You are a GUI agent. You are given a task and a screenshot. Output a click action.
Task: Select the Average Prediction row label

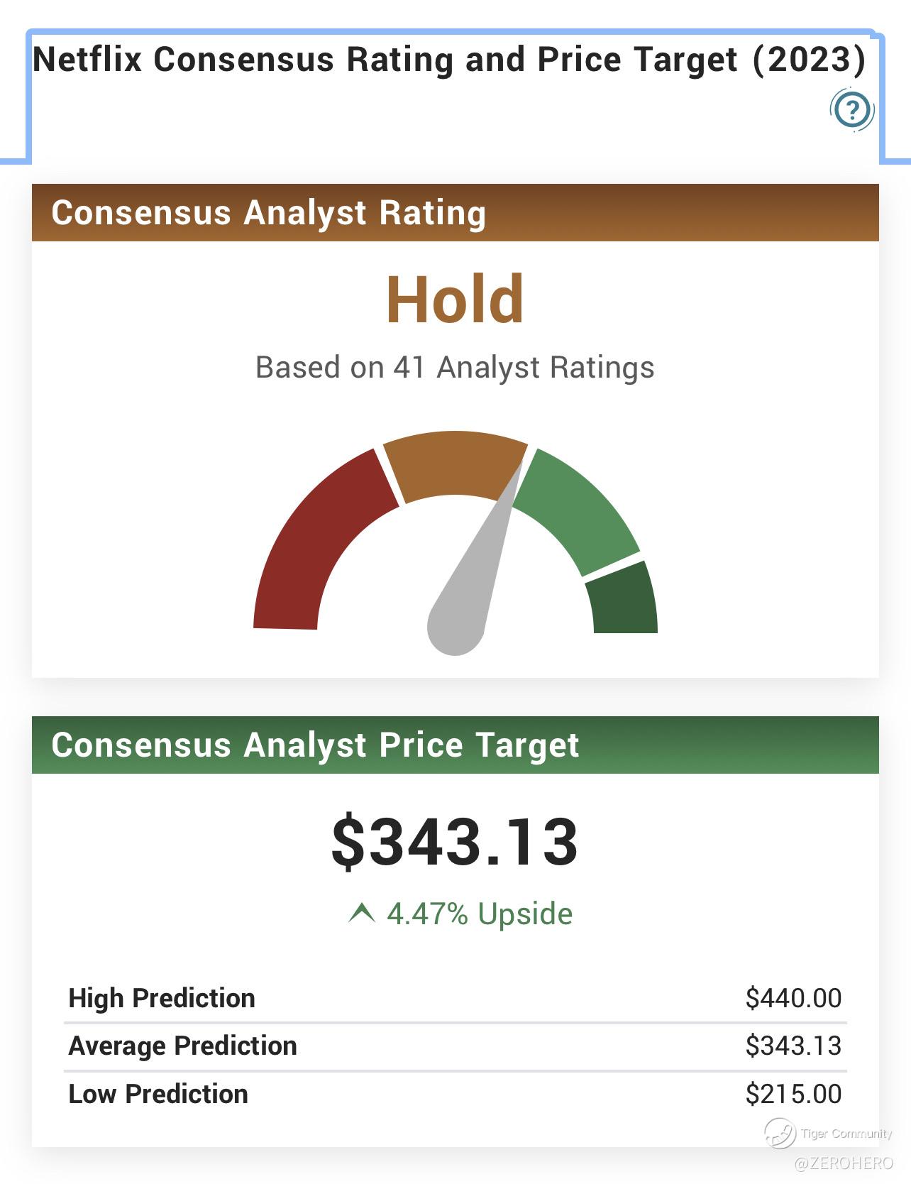click(182, 1046)
